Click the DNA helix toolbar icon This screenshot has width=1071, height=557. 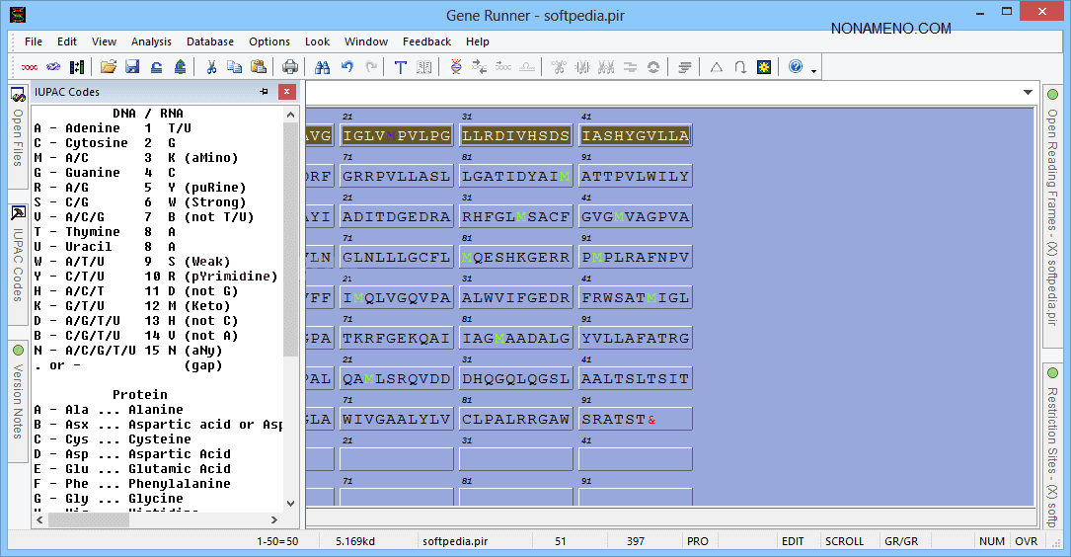point(455,67)
